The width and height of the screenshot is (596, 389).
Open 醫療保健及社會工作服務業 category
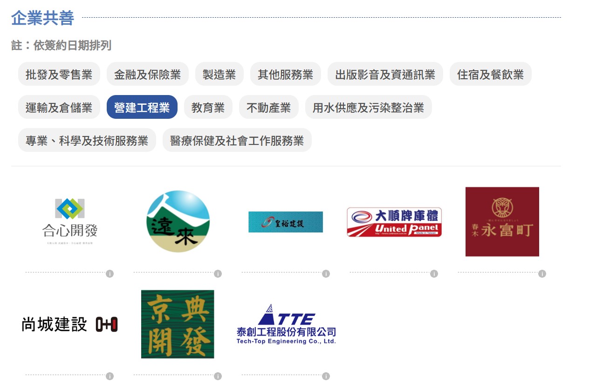(237, 140)
